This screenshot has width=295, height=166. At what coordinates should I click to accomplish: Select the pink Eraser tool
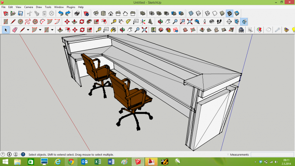(x=15, y=30)
